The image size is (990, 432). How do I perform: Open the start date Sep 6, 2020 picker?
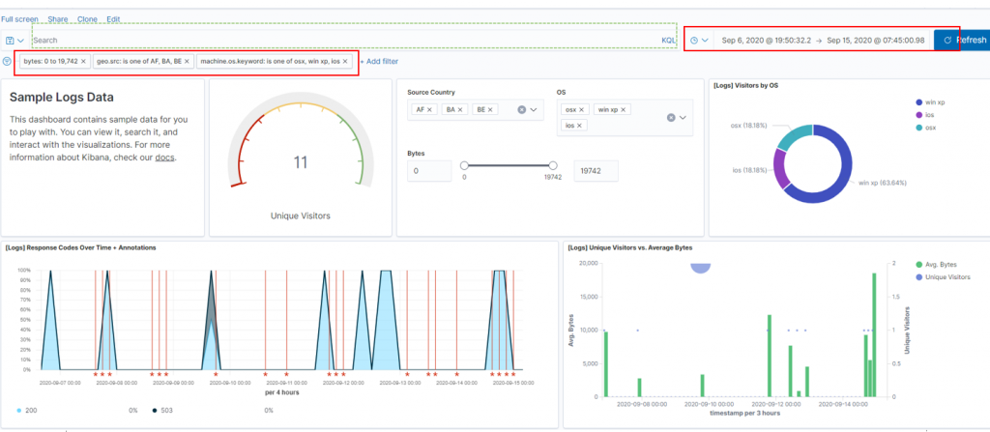(766, 40)
